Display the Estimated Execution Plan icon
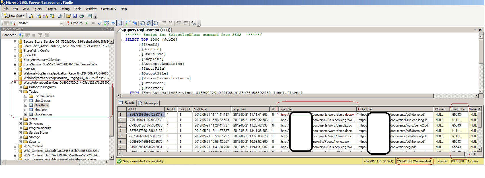Image resolution: width=485 pixels, height=178 pixels. coord(106,23)
